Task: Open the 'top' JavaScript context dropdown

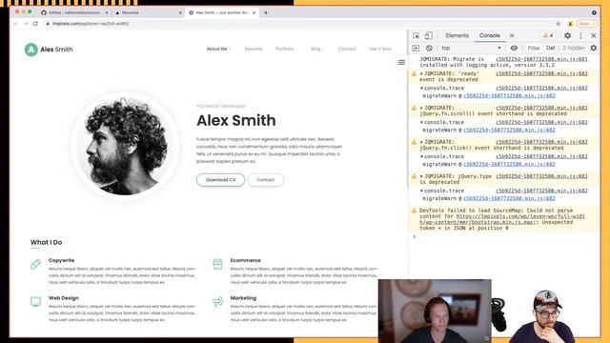Action: point(471,48)
